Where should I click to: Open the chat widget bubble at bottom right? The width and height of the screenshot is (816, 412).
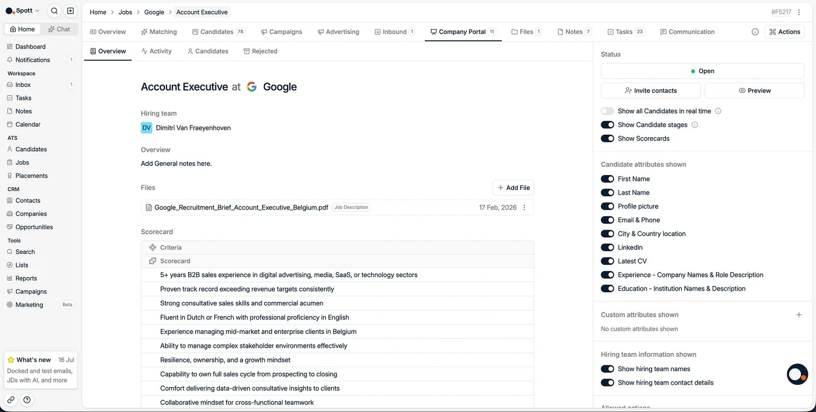(797, 374)
